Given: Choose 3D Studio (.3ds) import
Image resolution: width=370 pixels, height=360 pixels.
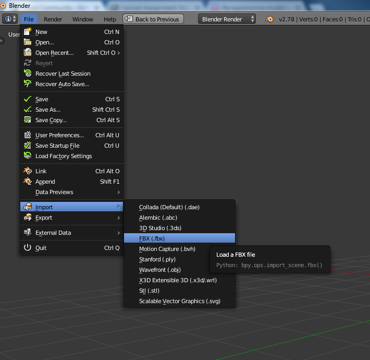Looking at the screenshot, I should point(179,228).
